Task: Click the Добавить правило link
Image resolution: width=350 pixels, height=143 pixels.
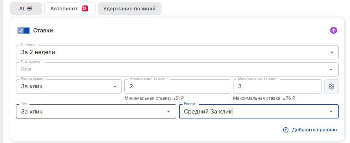Action: point(314,130)
